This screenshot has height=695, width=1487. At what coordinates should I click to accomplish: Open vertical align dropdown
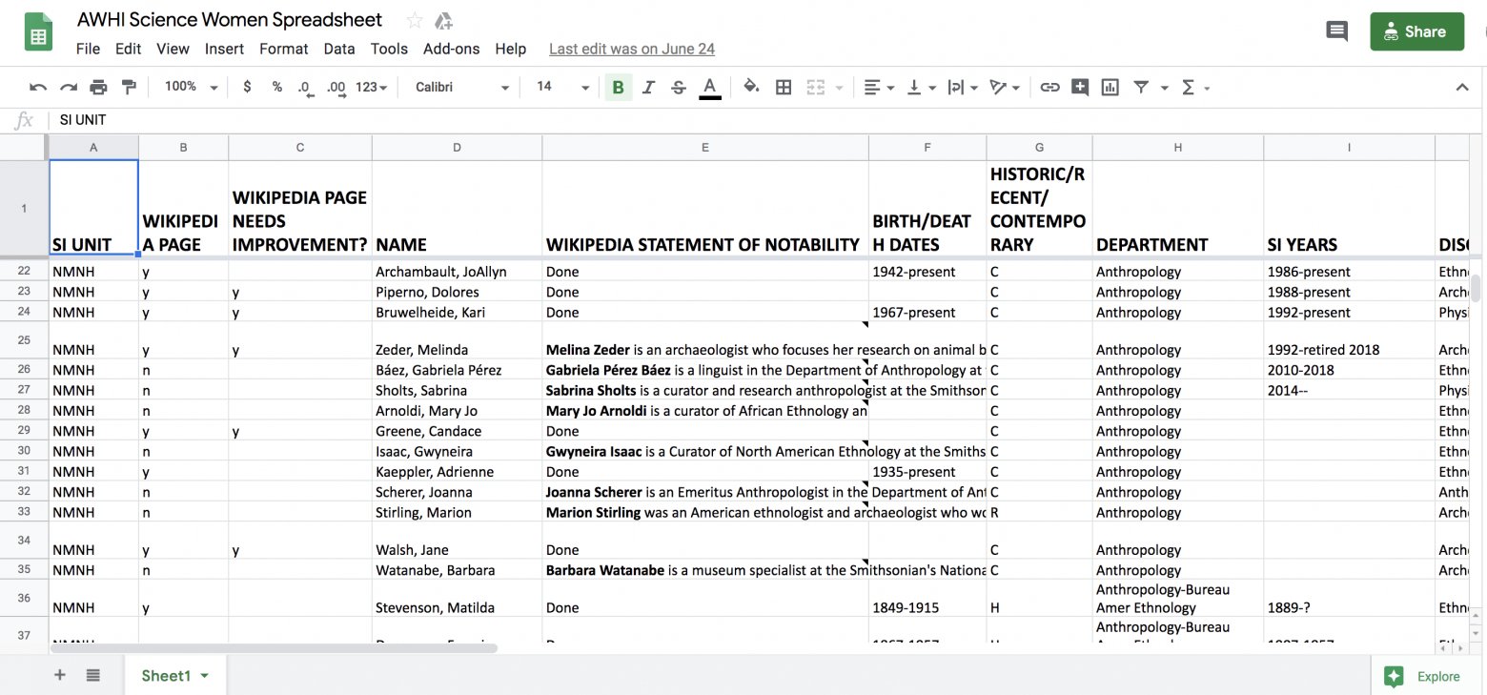[921, 87]
